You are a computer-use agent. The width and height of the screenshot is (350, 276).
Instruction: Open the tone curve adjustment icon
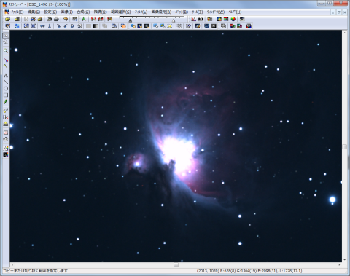[193, 19]
